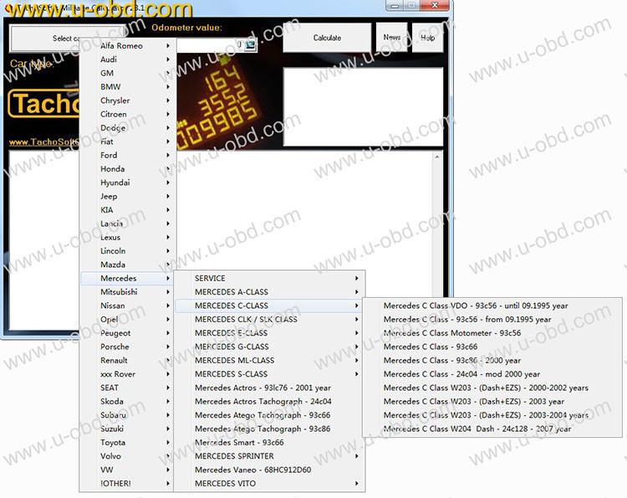Pick Mercedes C Class VDO until 09.1995

[x=492, y=305]
